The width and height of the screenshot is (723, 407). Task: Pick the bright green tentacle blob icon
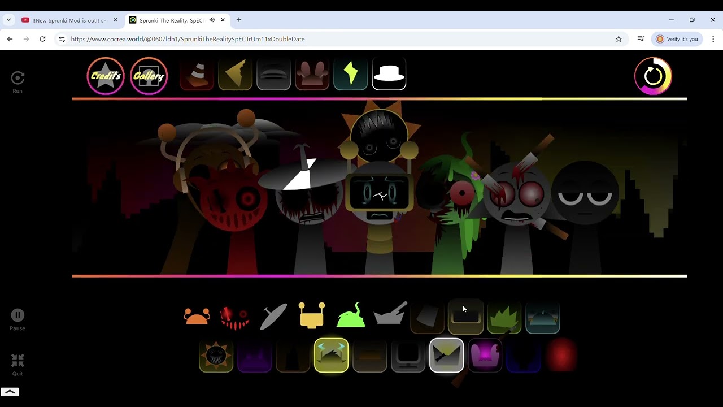point(350,316)
